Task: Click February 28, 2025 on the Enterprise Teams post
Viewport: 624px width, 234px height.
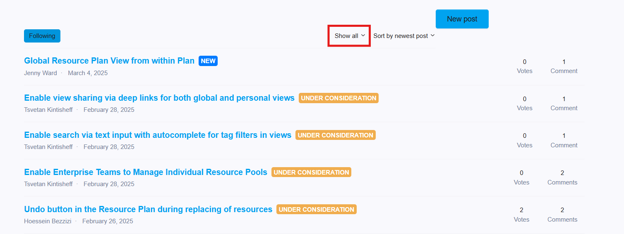Action: [x=109, y=184]
